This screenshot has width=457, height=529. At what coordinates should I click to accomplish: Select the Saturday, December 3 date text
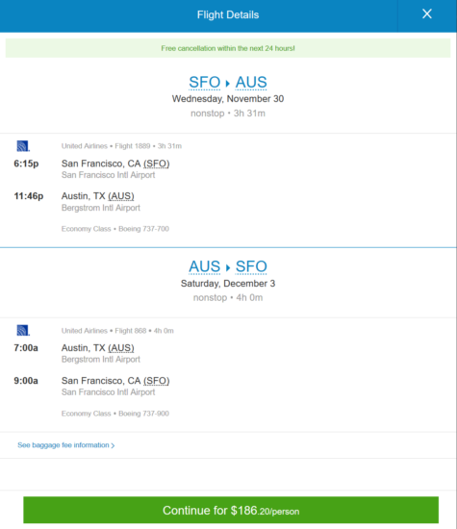[228, 284]
